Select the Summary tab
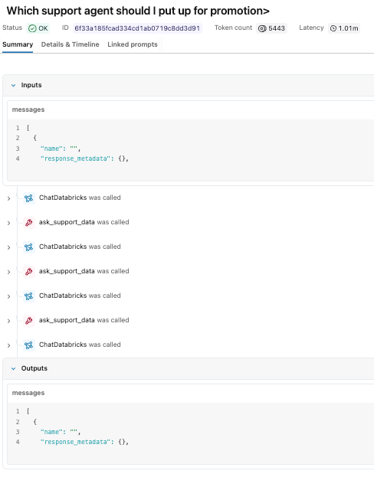374x477 pixels. (18, 44)
